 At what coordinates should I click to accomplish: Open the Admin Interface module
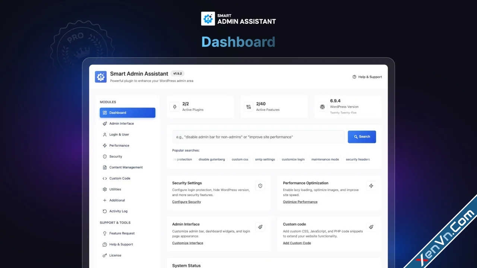click(127, 124)
